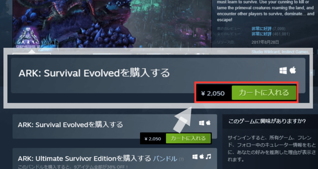
Task: Open the Studio Wildcard developer link
Action: click(x=266, y=52)
